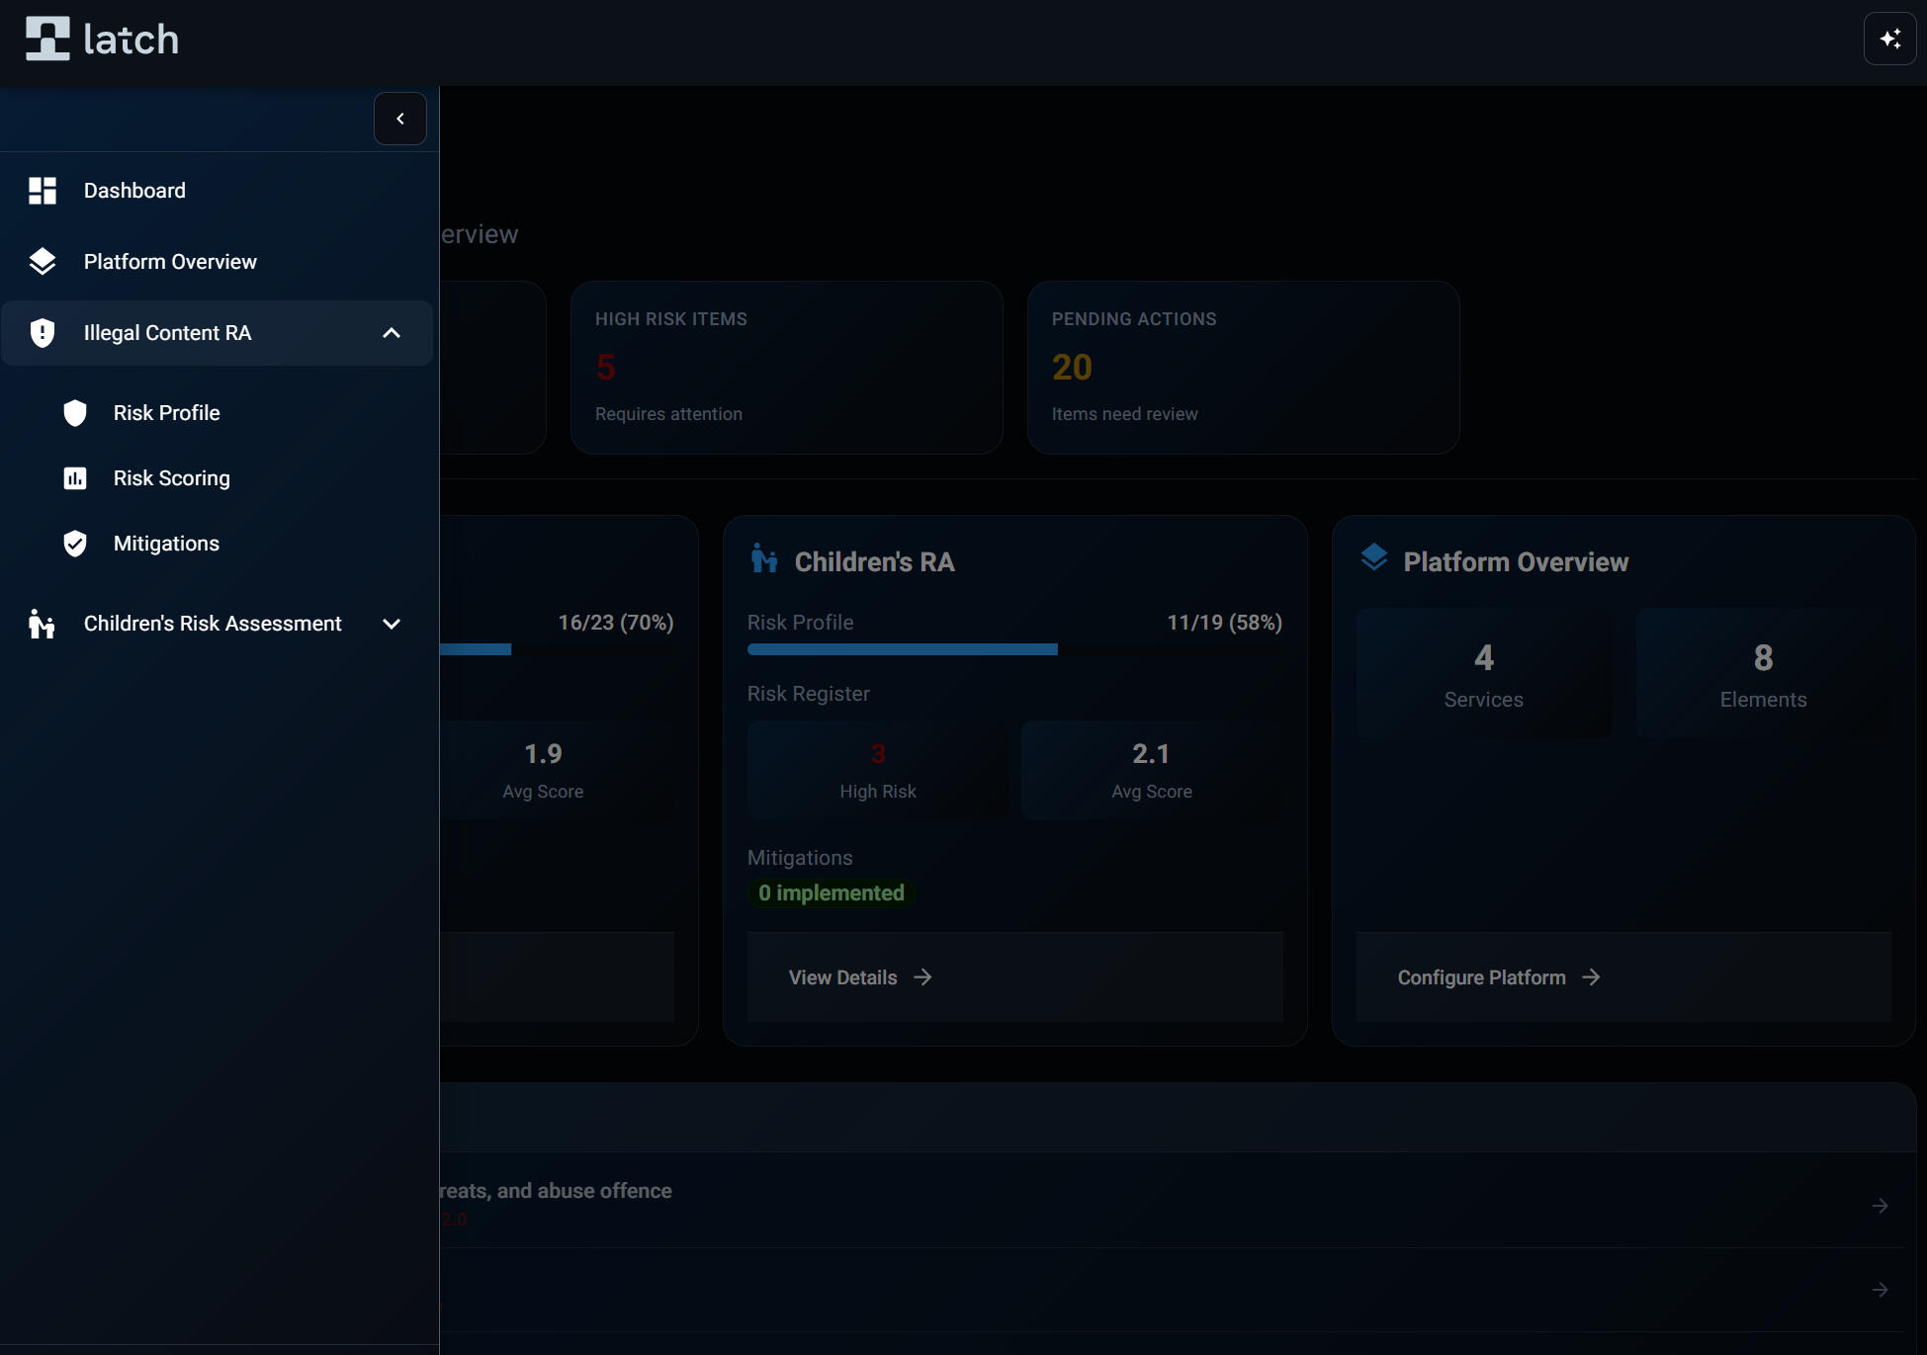Image resolution: width=1927 pixels, height=1355 pixels.
Task: Click the Risk Profile shield icon
Action: click(x=75, y=413)
